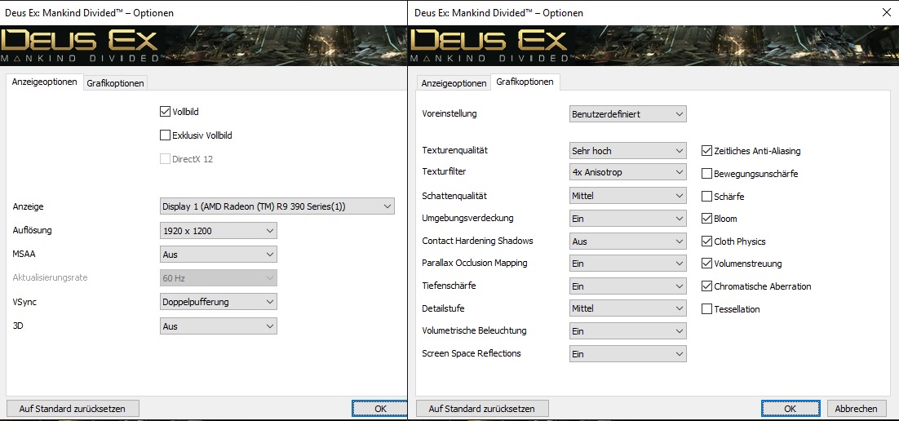Open Texturenqualität dropdown
899x421 pixels.
(627, 151)
